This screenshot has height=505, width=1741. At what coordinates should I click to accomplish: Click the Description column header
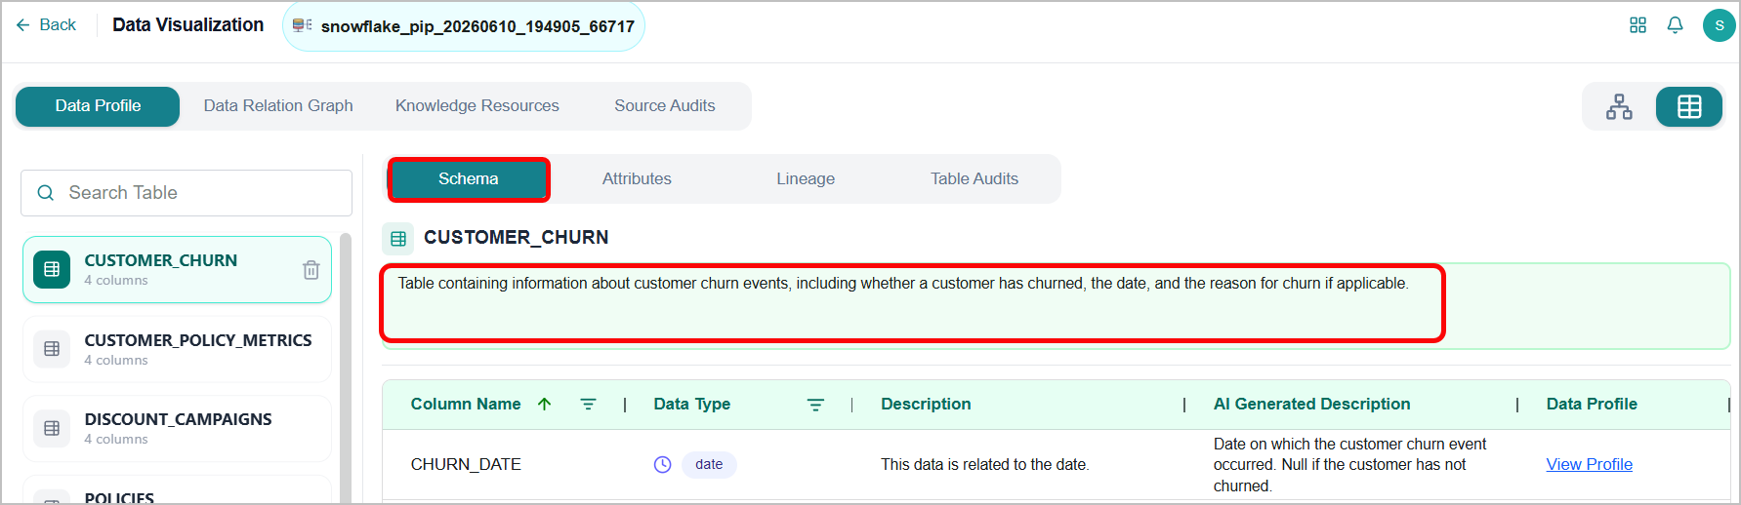(x=926, y=404)
